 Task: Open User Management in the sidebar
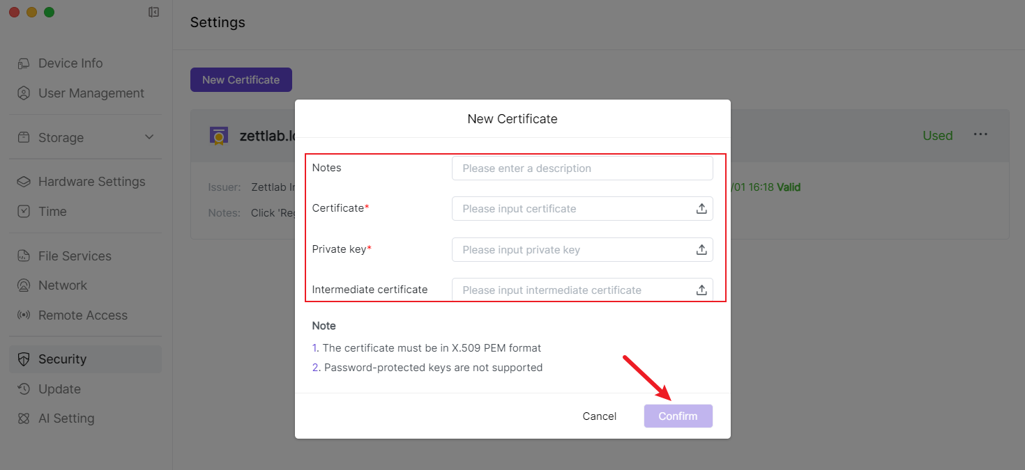[x=91, y=93]
